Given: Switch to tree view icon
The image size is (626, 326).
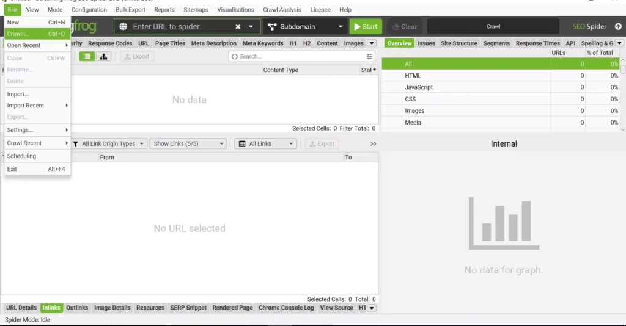Looking at the screenshot, I should tap(103, 57).
